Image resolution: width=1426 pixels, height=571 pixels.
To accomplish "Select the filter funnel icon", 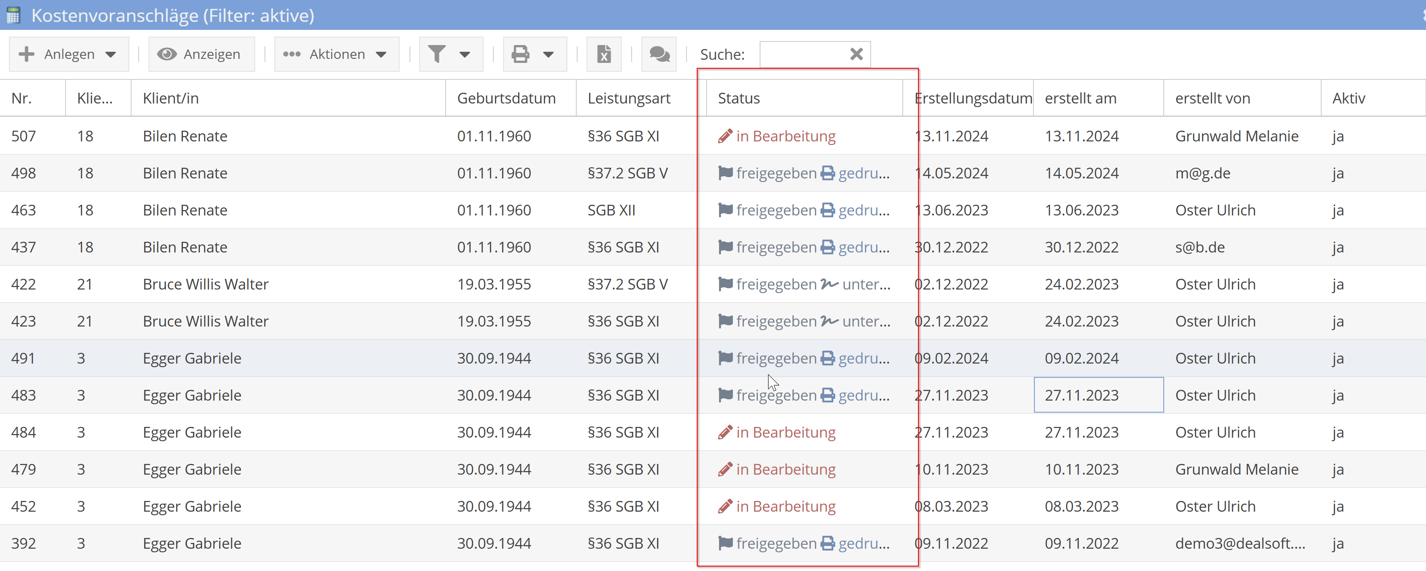I will click(x=437, y=54).
